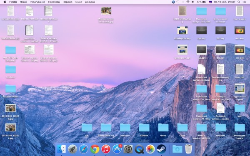250x156 pixels.
Task: Open the Довідка menu
Action: [90, 2]
